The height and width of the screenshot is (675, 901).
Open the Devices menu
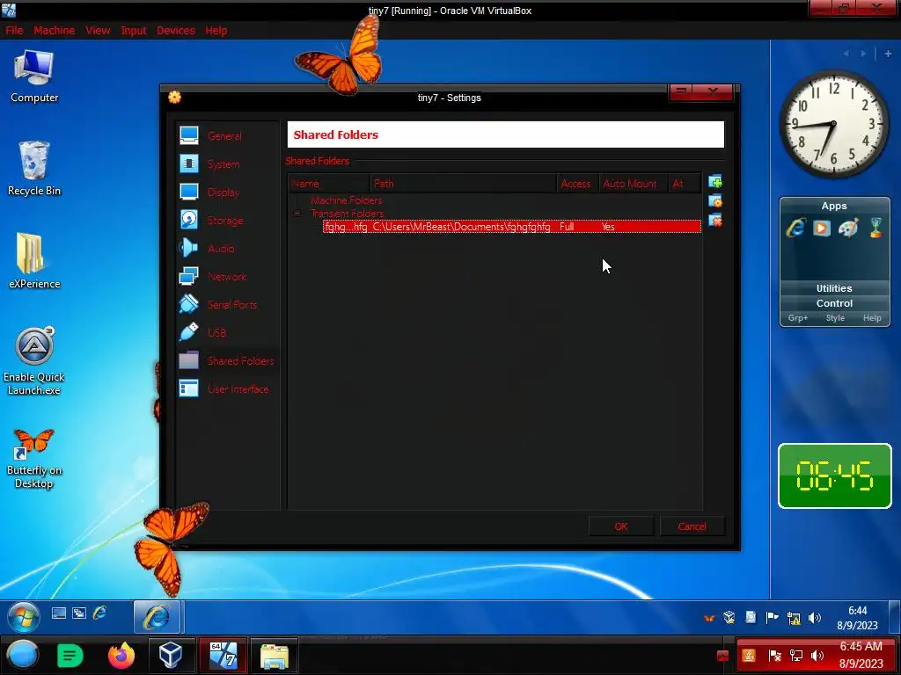(176, 31)
